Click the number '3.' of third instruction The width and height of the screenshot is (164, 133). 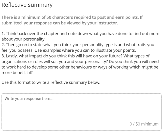[3, 56]
